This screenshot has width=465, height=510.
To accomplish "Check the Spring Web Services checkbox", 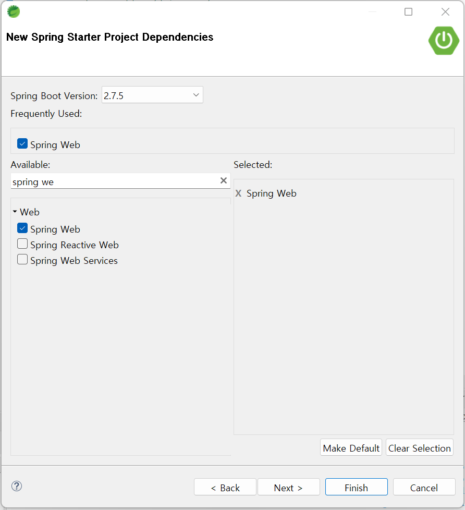I will pyautogui.click(x=22, y=259).
